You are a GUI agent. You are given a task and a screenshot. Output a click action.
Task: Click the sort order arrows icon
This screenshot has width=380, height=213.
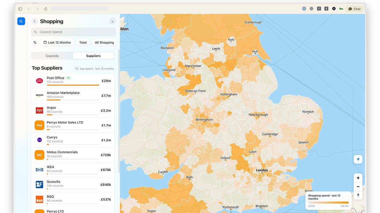tap(35, 43)
